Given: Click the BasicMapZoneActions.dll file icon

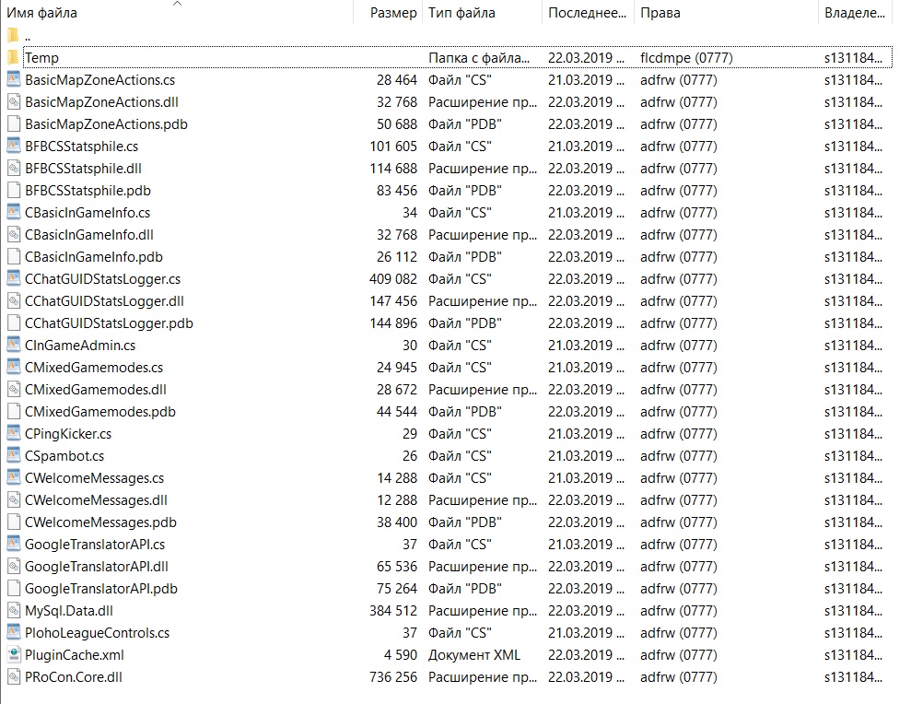Looking at the screenshot, I should [x=14, y=101].
